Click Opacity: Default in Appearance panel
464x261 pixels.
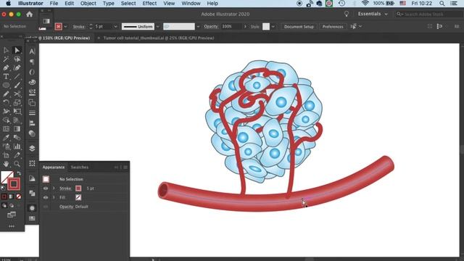(x=74, y=207)
